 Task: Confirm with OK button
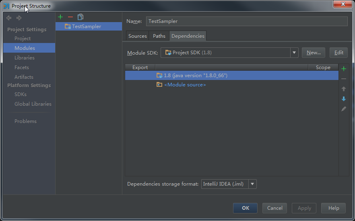click(245, 208)
